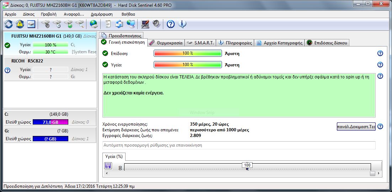Image resolution: width=392 pixels, height=192 pixels.
Task: Click the blue question mark help toolbar icon
Action: tap(170, 24)
